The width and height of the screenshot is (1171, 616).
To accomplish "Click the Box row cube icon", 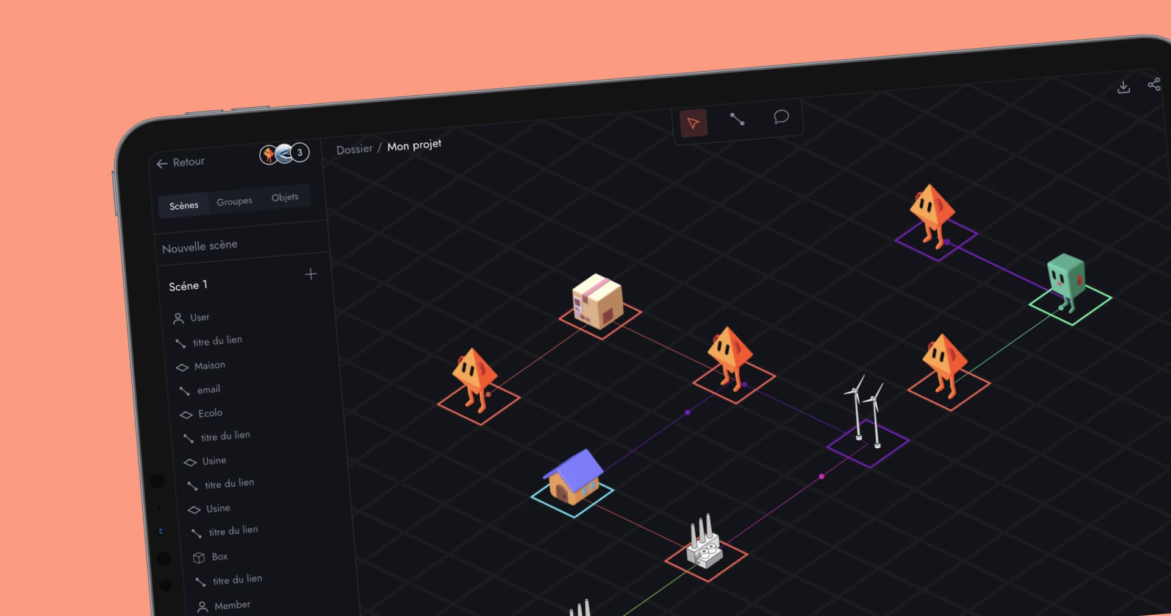I will (x=199, y=558).
